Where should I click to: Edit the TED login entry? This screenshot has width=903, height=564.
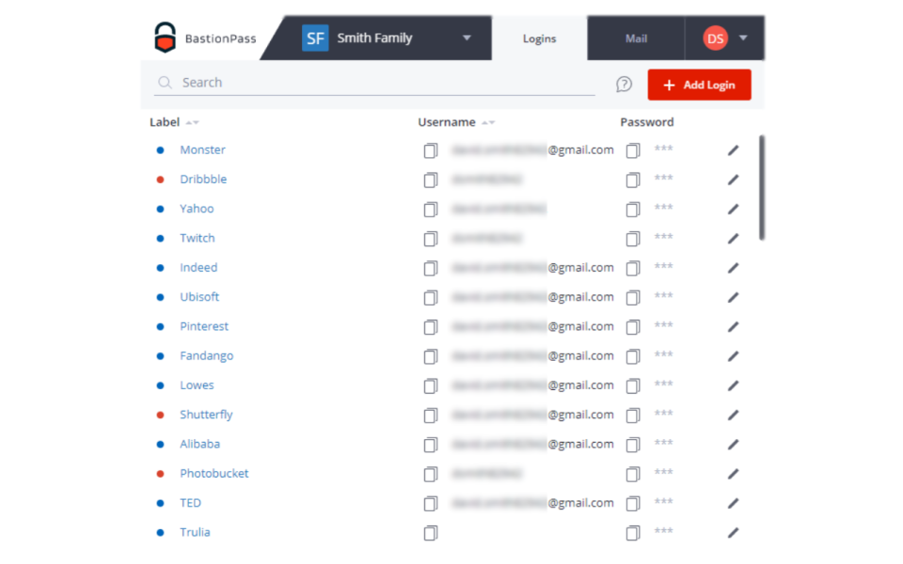pyautogui.click(x=733, y=502)
